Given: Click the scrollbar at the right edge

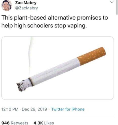Looking at the screenshot, I should click(117, 7).
